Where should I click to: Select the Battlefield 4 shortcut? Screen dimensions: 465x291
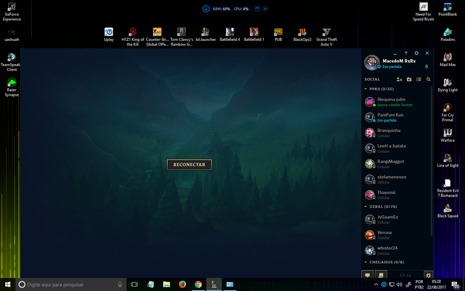click(x=230, y=35)
